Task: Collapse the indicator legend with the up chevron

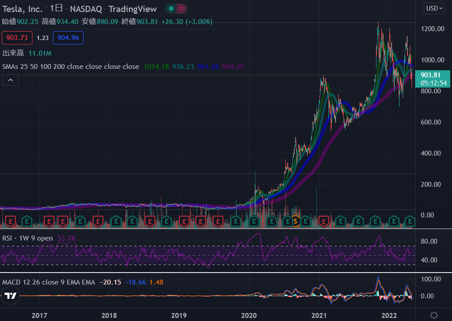Action: [x=10, y=80]
